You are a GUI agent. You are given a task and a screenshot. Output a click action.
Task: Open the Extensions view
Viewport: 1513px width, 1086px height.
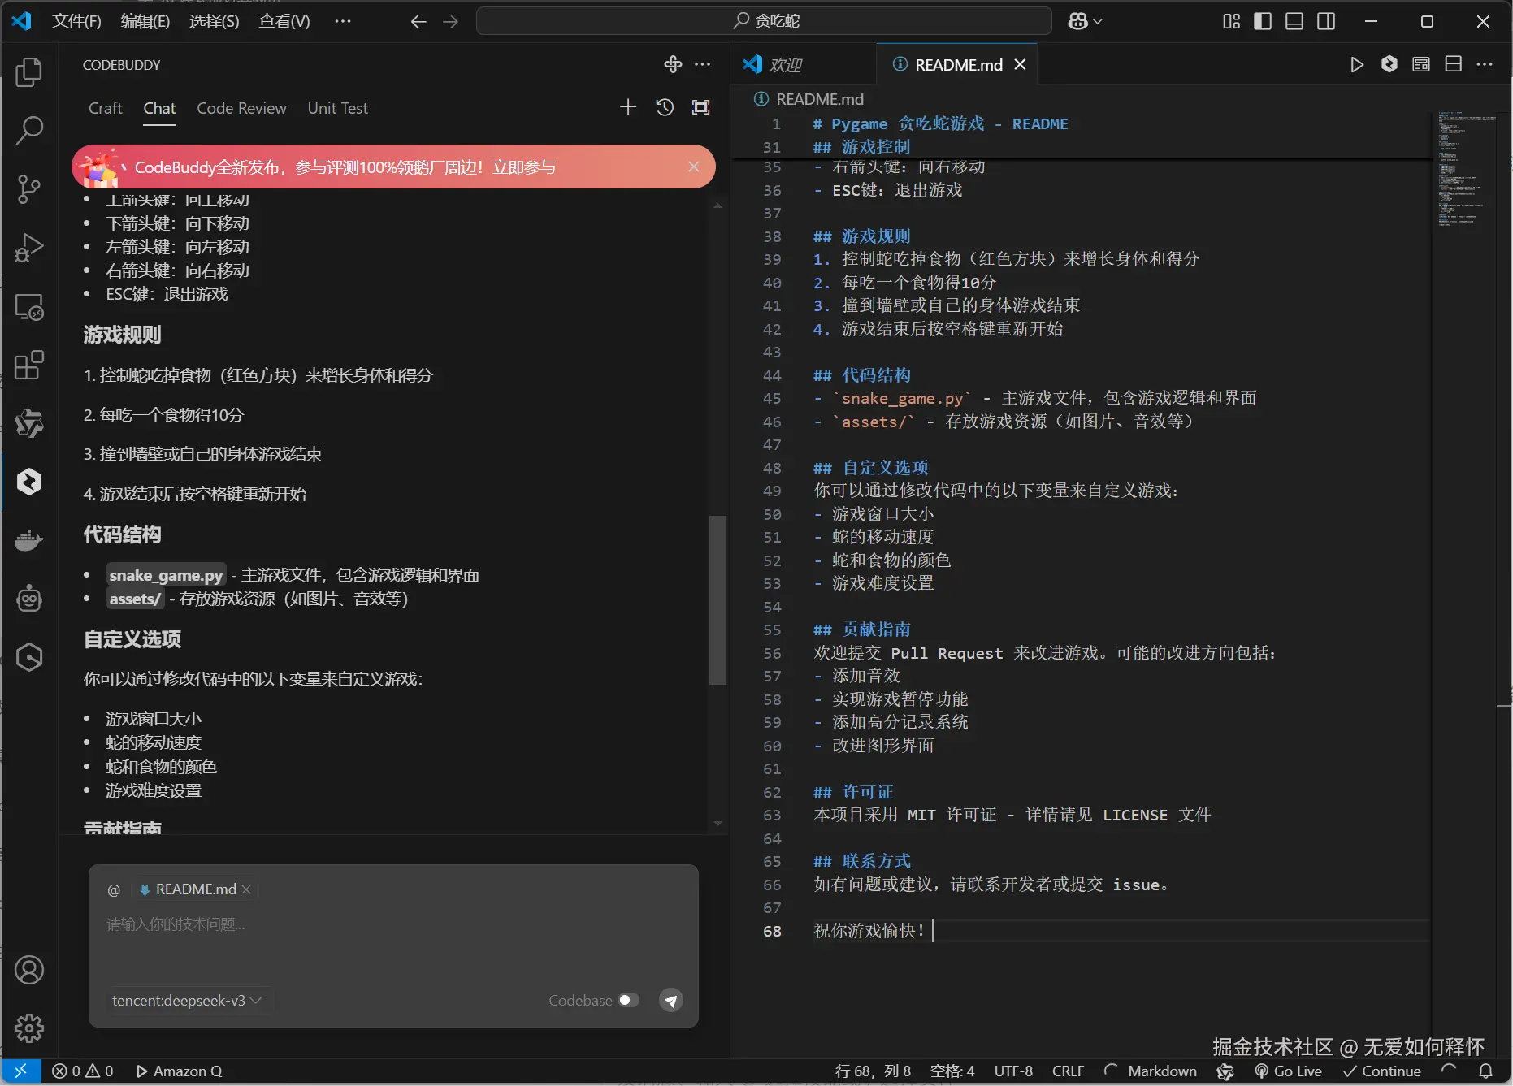[x=29, y=365]
